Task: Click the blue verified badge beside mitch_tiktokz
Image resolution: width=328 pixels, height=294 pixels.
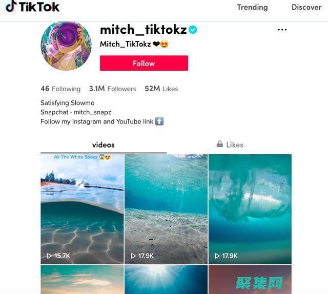Action: pos(193,30)
